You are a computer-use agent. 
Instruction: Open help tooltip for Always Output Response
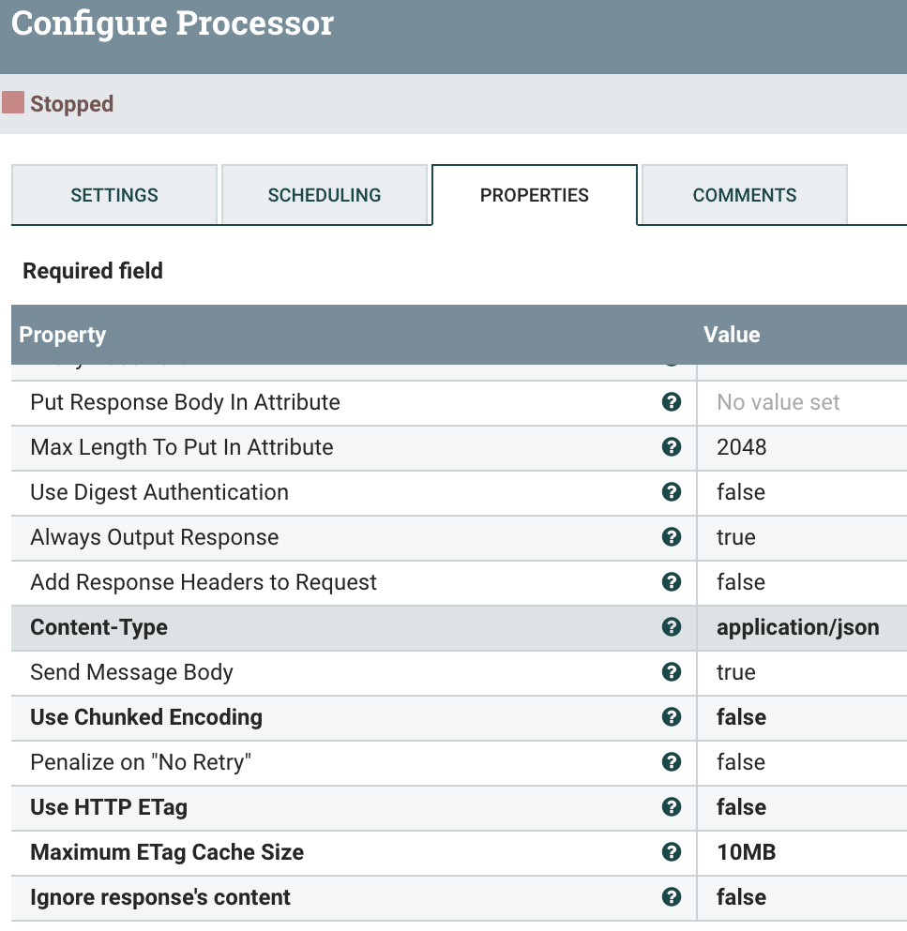(x=671, y=537)
